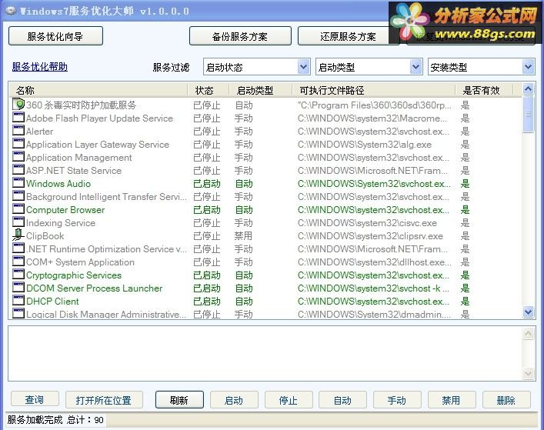Screen dimensions: 544x430
Task: Sort by the 是否有效 column header
Action: (484, 90)
